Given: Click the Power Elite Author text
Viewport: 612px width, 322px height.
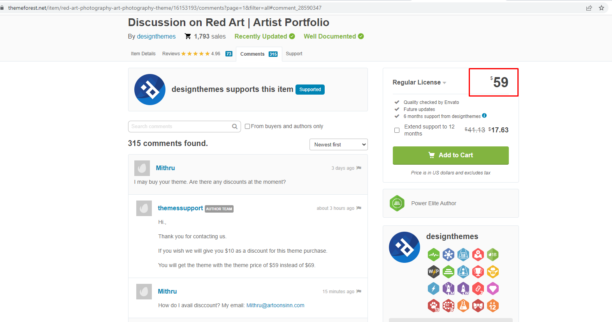Looking at the screenshot, I should pos(434,203).
